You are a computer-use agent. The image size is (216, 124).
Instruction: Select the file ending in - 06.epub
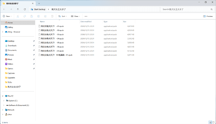86,47
